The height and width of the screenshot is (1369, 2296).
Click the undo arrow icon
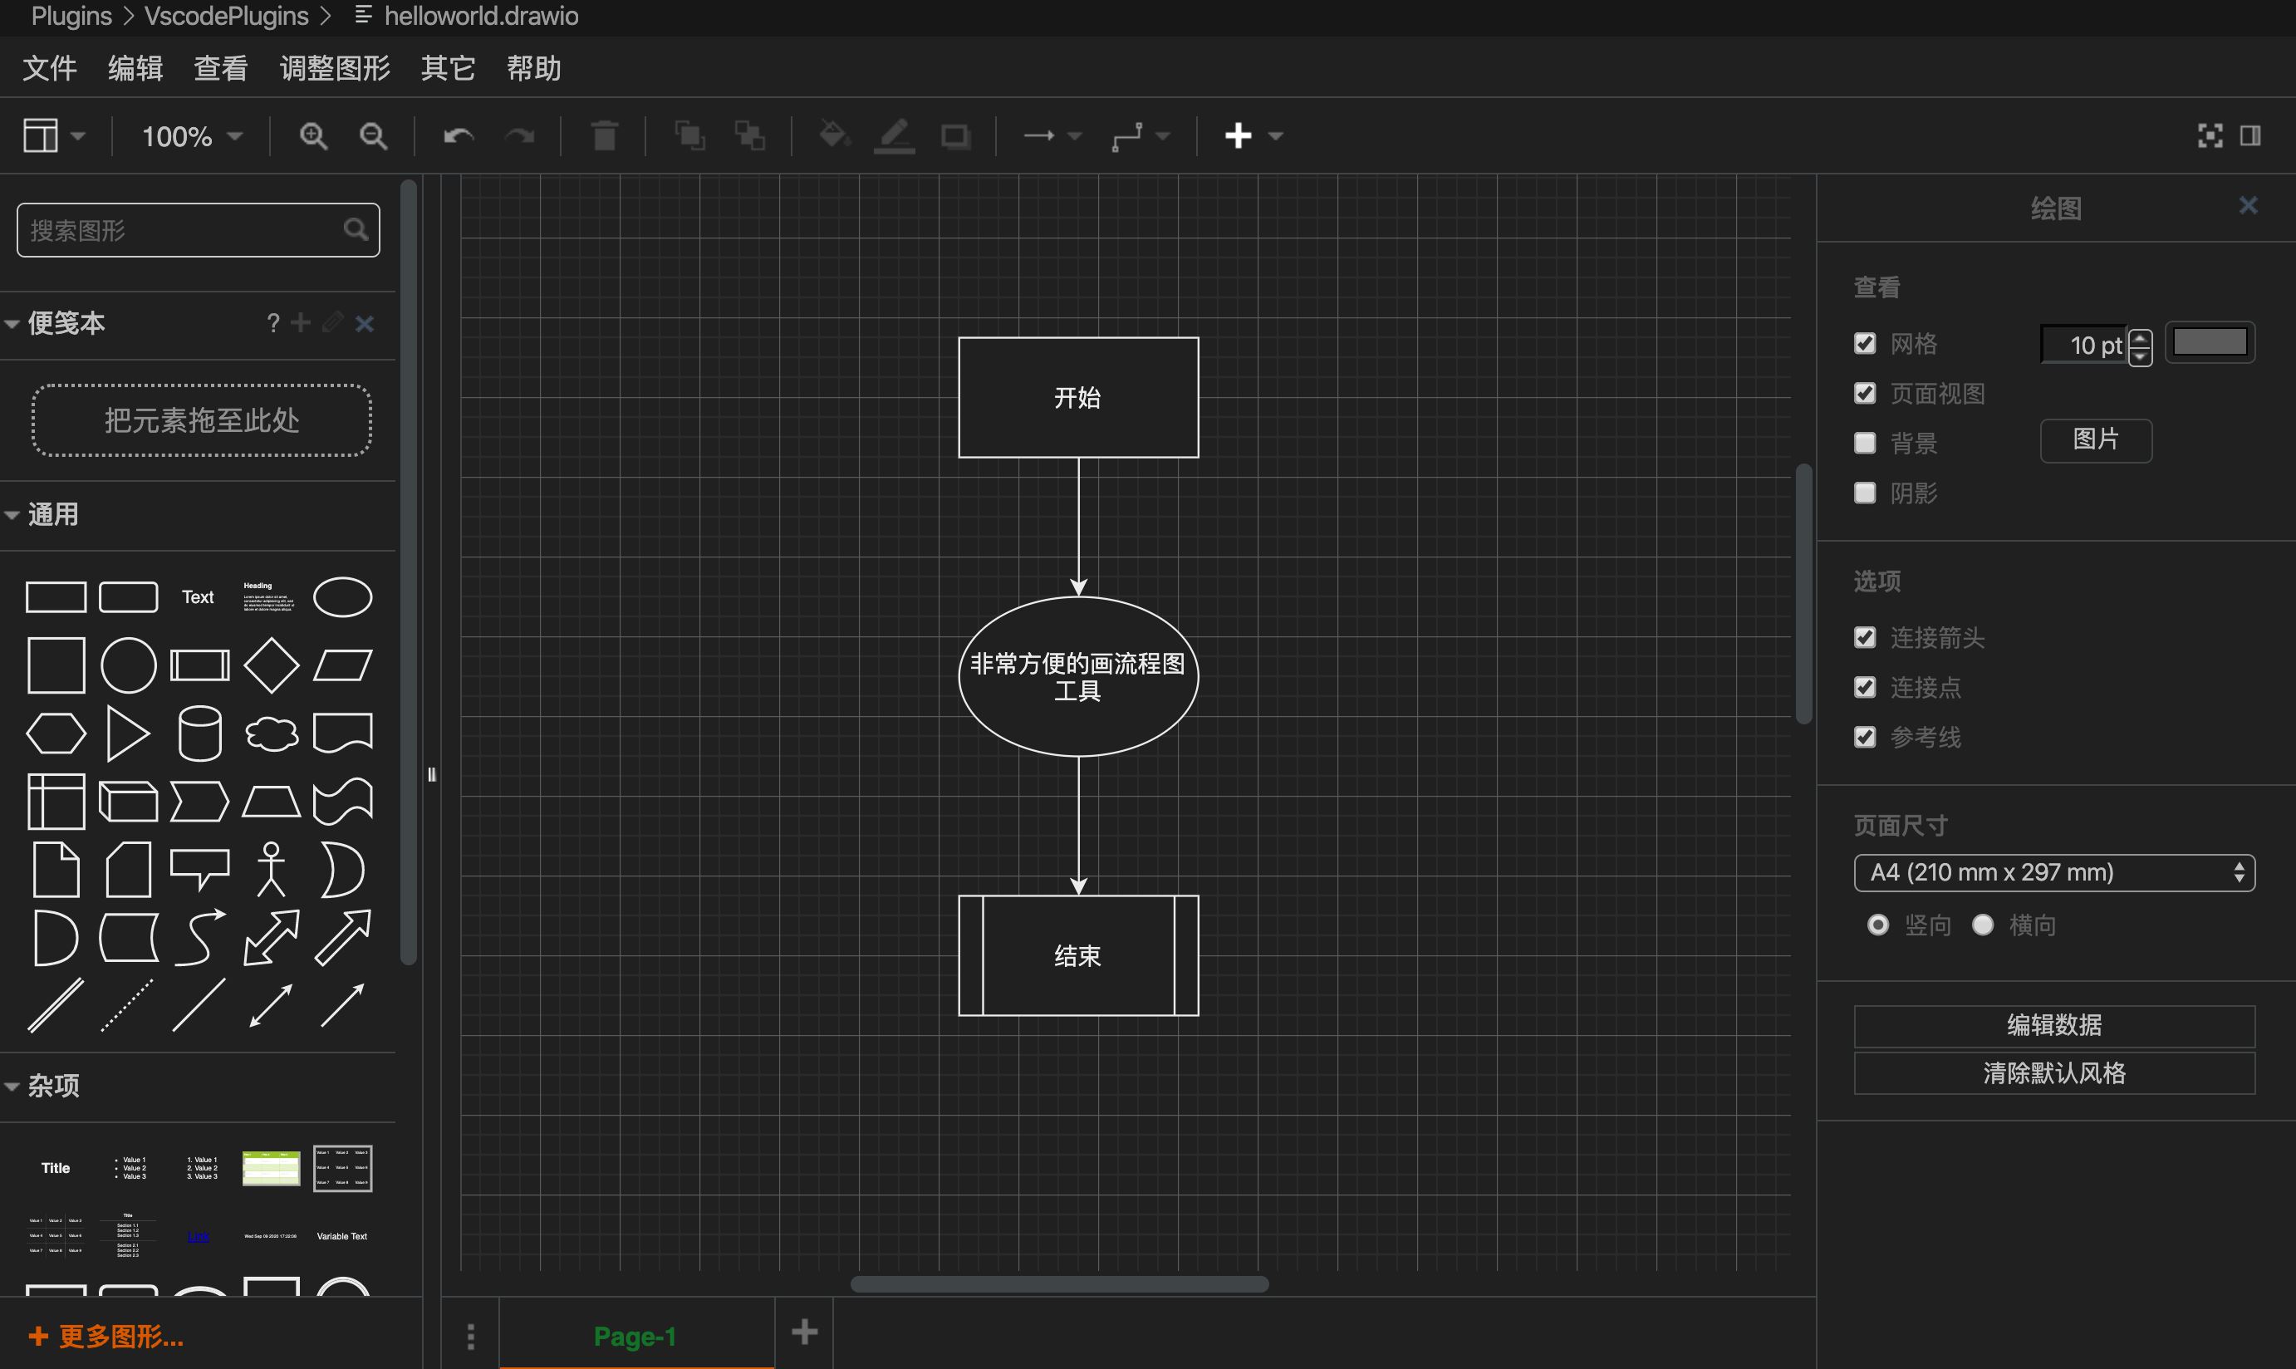click(x=459, y=136)
